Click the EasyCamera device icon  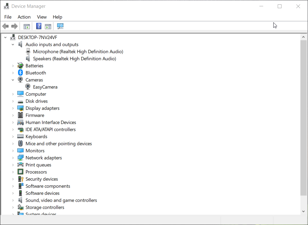coord(28,87)
